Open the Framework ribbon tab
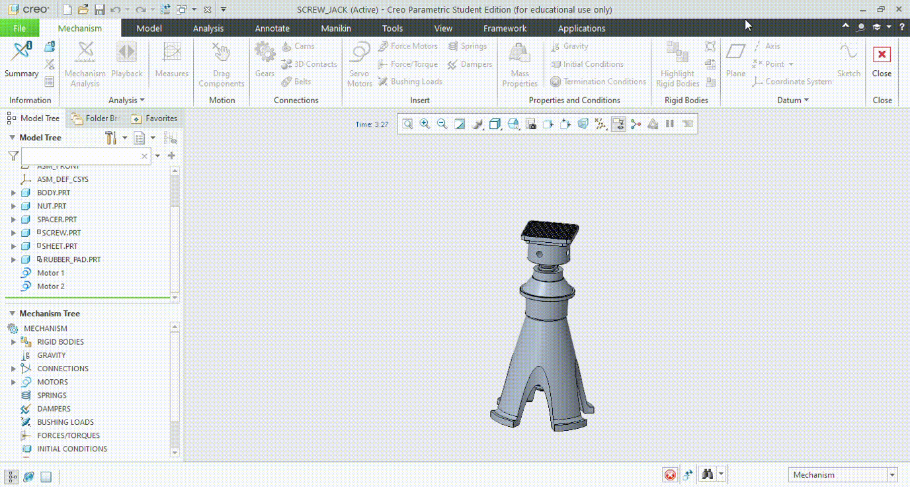The width and height of the screenshot is (910, 487). 505,28
